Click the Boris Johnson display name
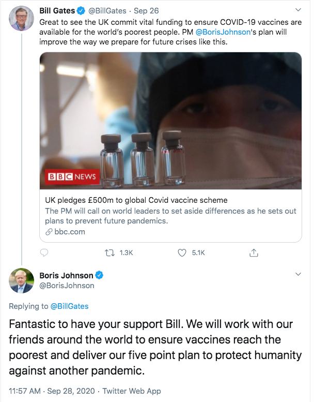Viewport: 314px width, 402px height. coord(66,275)
